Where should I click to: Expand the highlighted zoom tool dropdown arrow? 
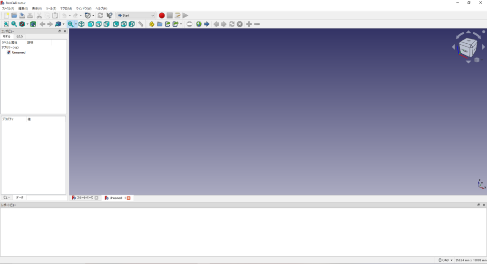76,24
